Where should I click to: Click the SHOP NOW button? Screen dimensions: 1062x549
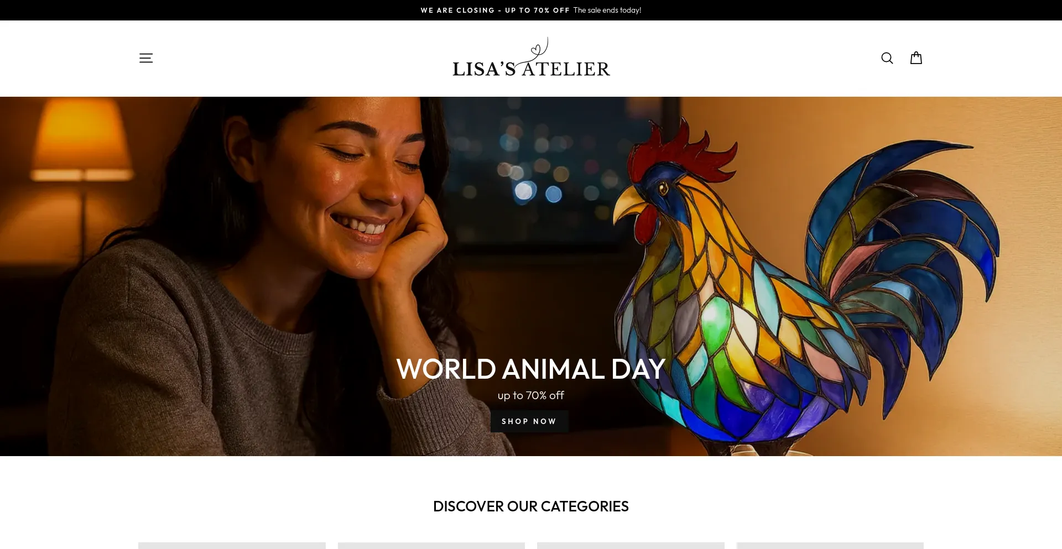coord(529,421)
